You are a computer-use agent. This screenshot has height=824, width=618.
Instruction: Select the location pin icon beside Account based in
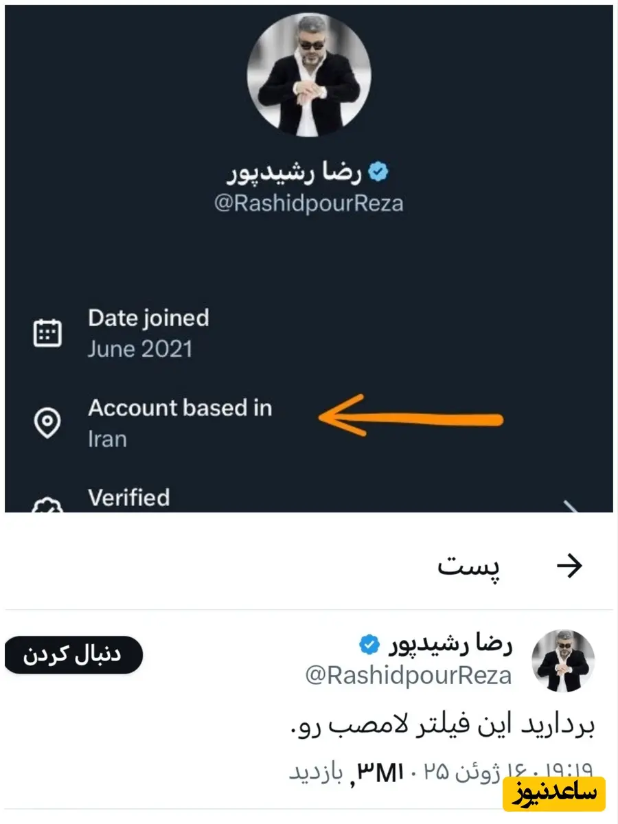pyautogui.click(x=47, y=422)
